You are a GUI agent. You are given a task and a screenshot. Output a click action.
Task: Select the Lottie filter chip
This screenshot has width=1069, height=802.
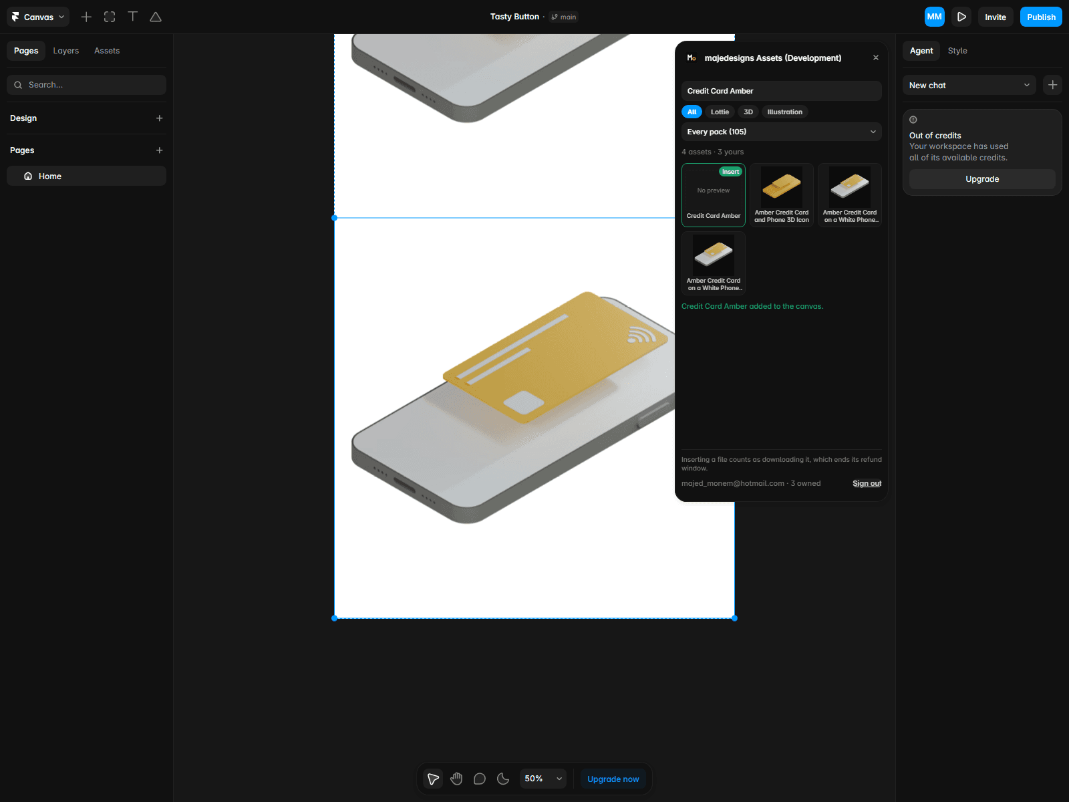click(x=720, y=112)
